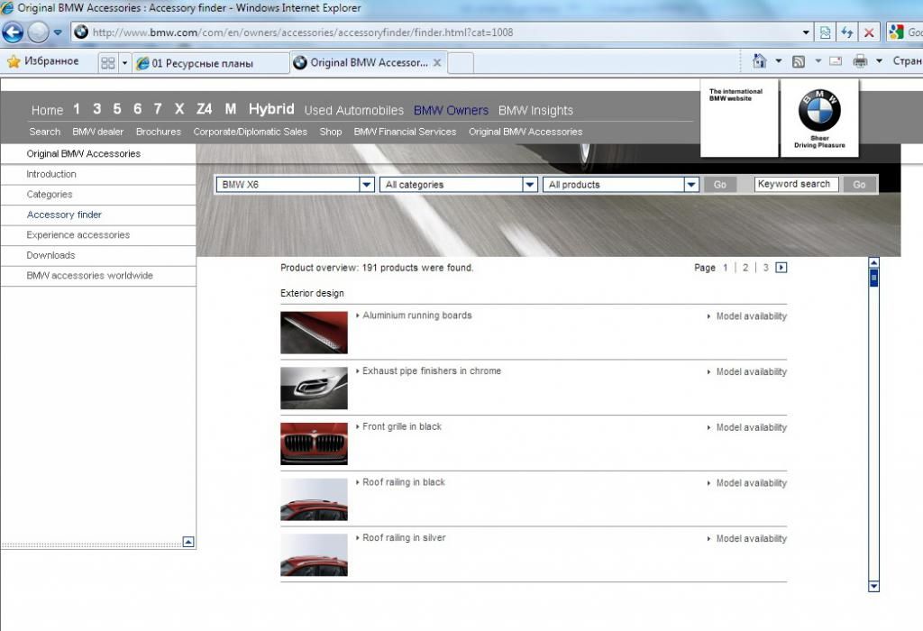Select Accessory finder in sidebar
Viewport: 923px width, 631px height.
tap(64, 215)
